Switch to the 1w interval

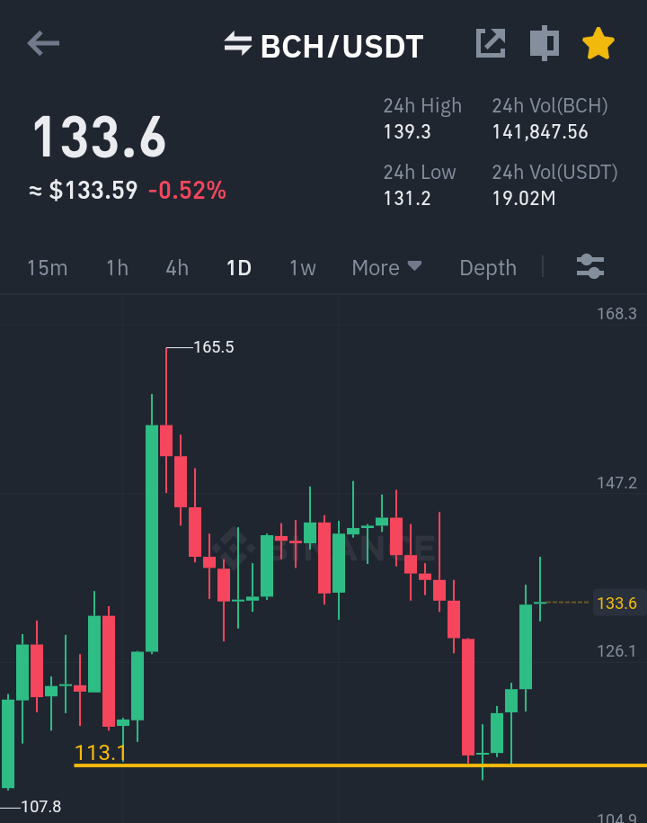(x=303, y=268)
